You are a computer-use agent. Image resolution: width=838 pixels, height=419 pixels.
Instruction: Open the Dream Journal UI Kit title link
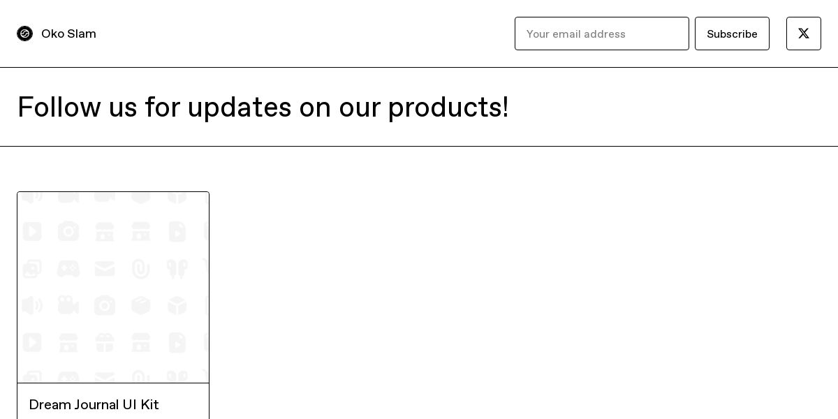point(94,404)
